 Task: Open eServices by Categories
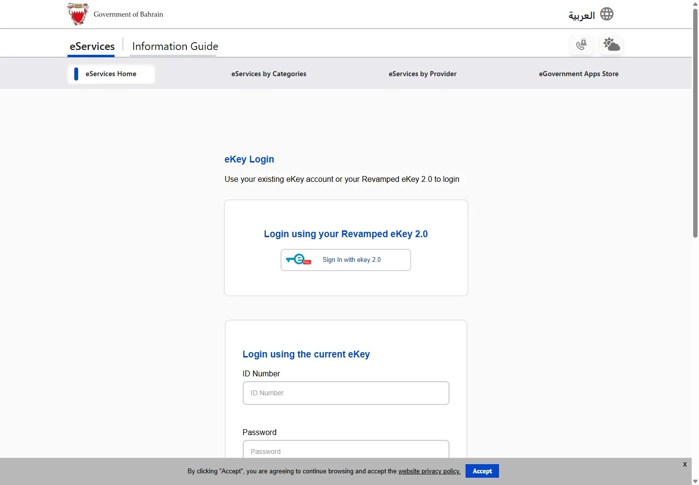coord(269,74)
